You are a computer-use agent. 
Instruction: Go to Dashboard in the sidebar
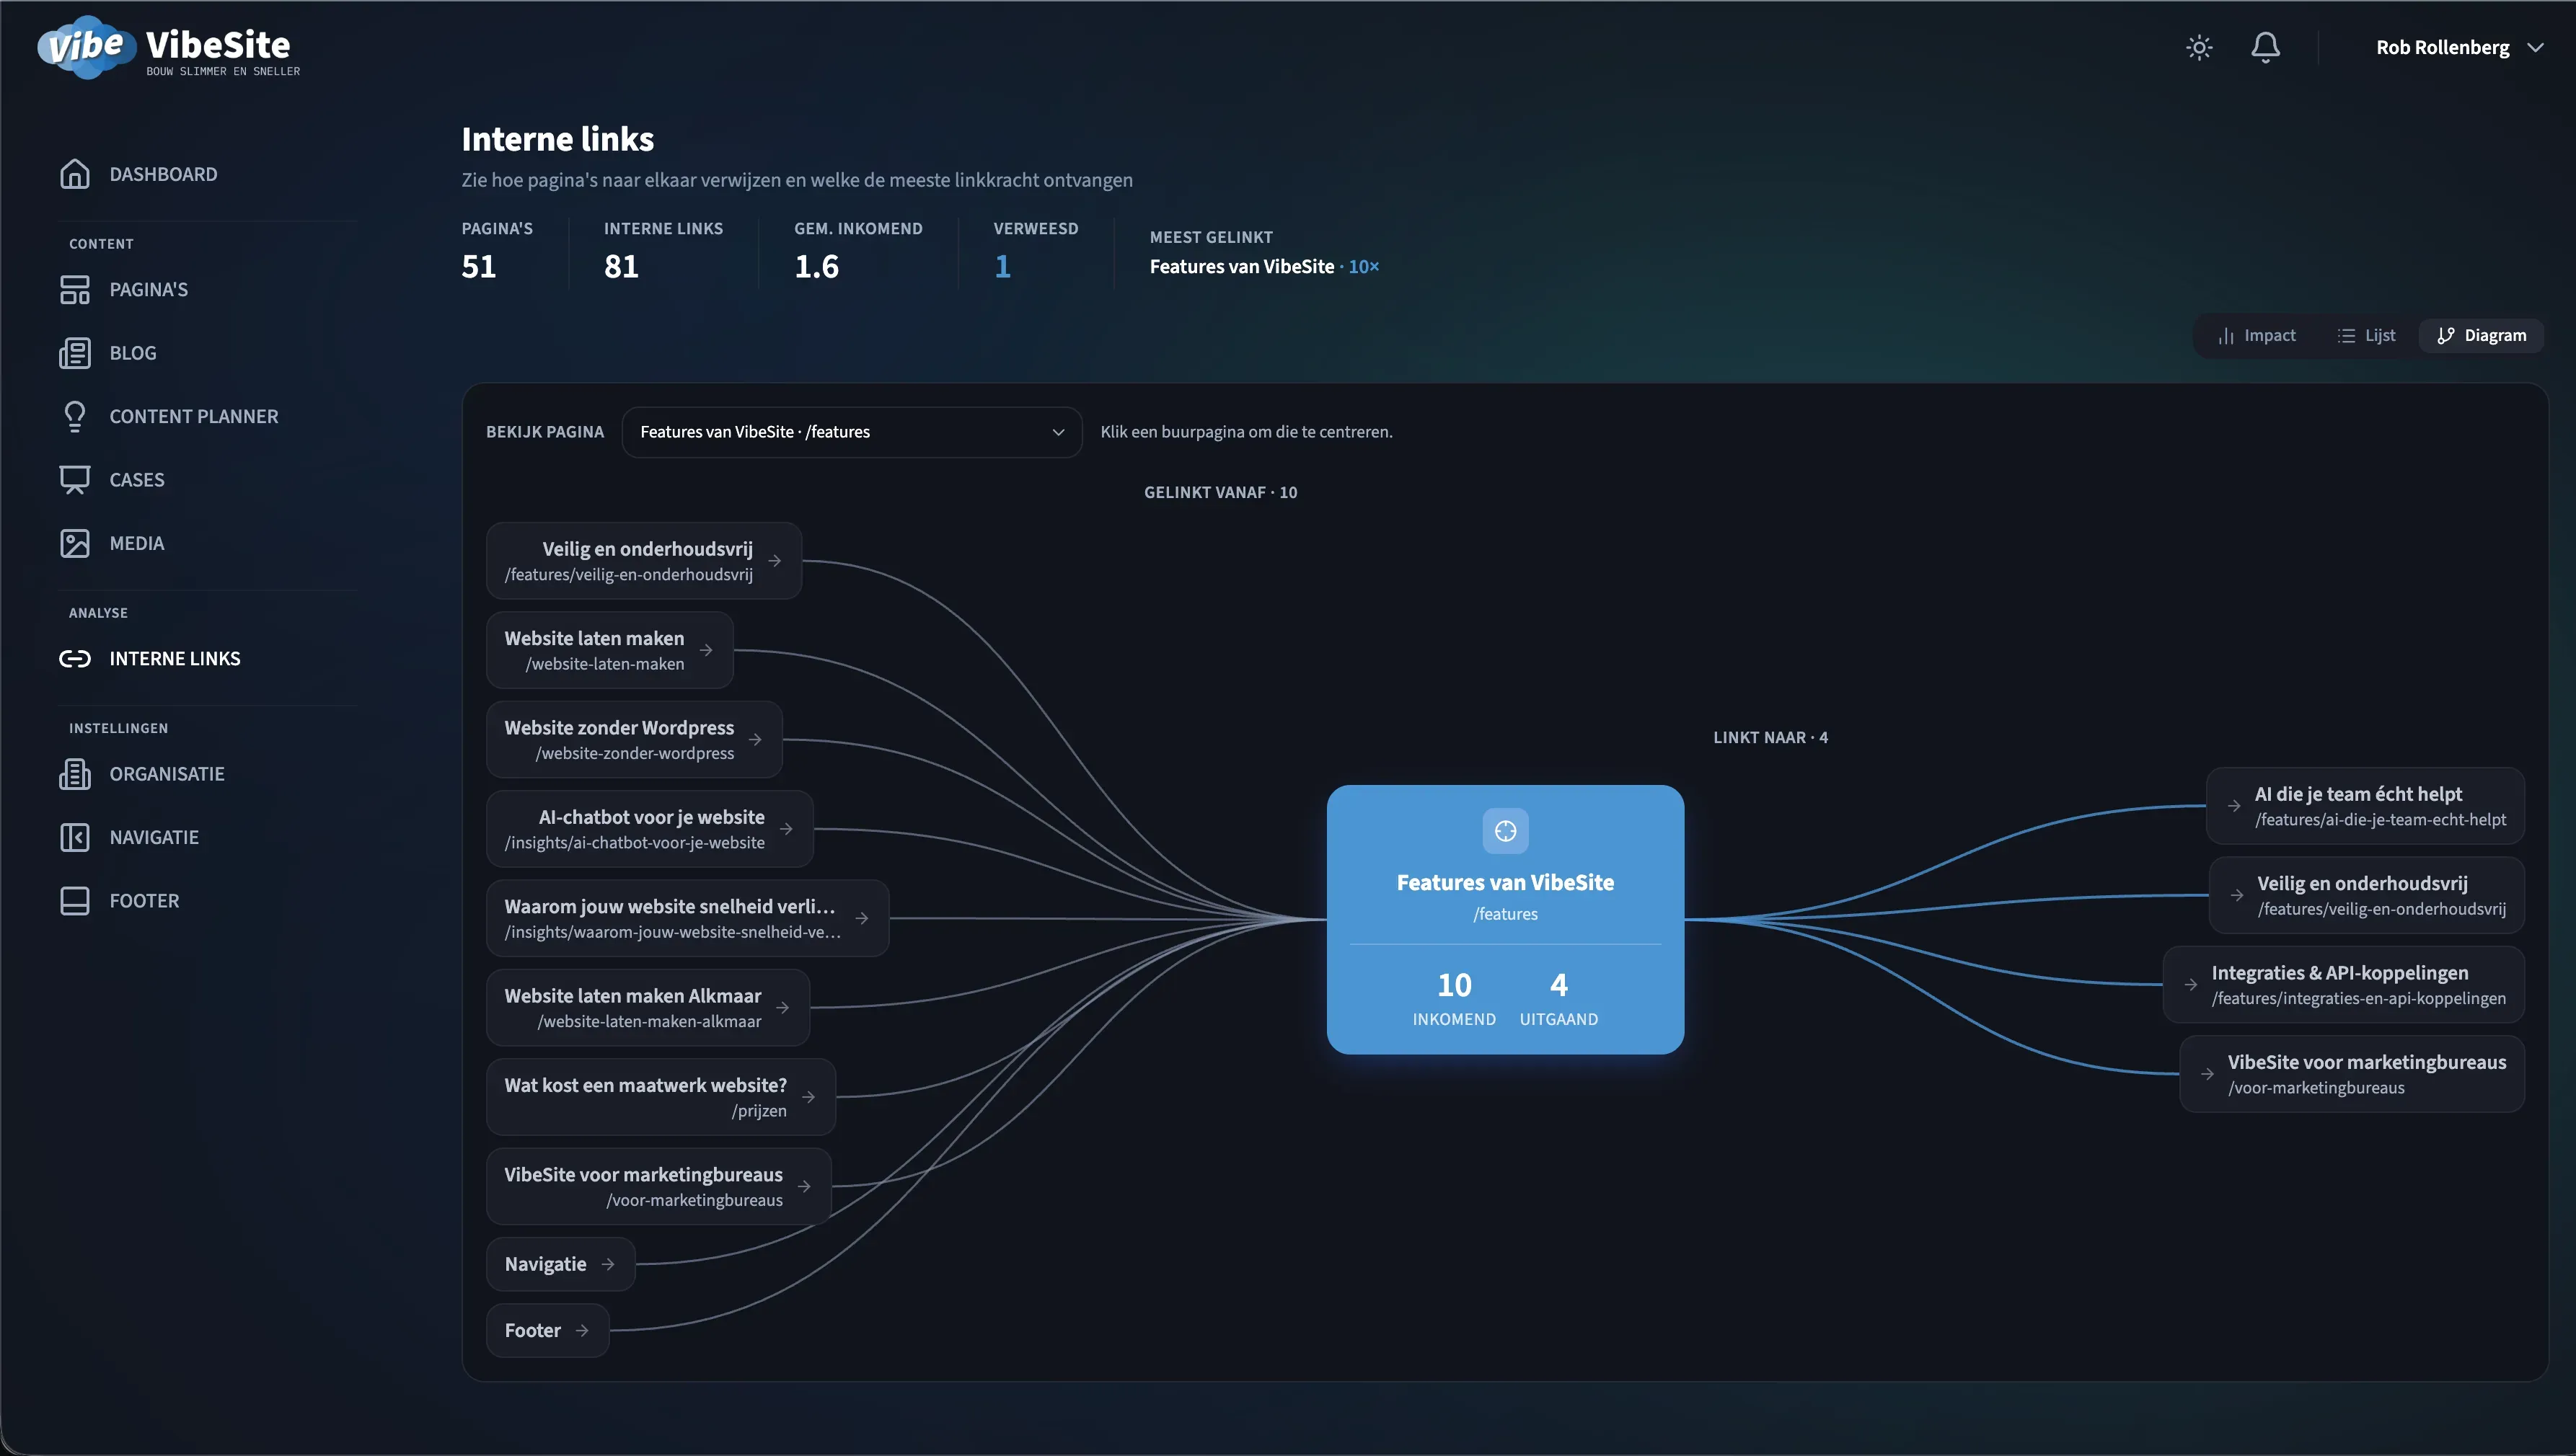tap(163, 174)
